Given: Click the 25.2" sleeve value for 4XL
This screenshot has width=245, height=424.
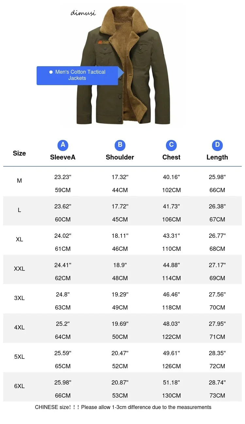Looking at the screenshot, I should click(x=63, y=324).
